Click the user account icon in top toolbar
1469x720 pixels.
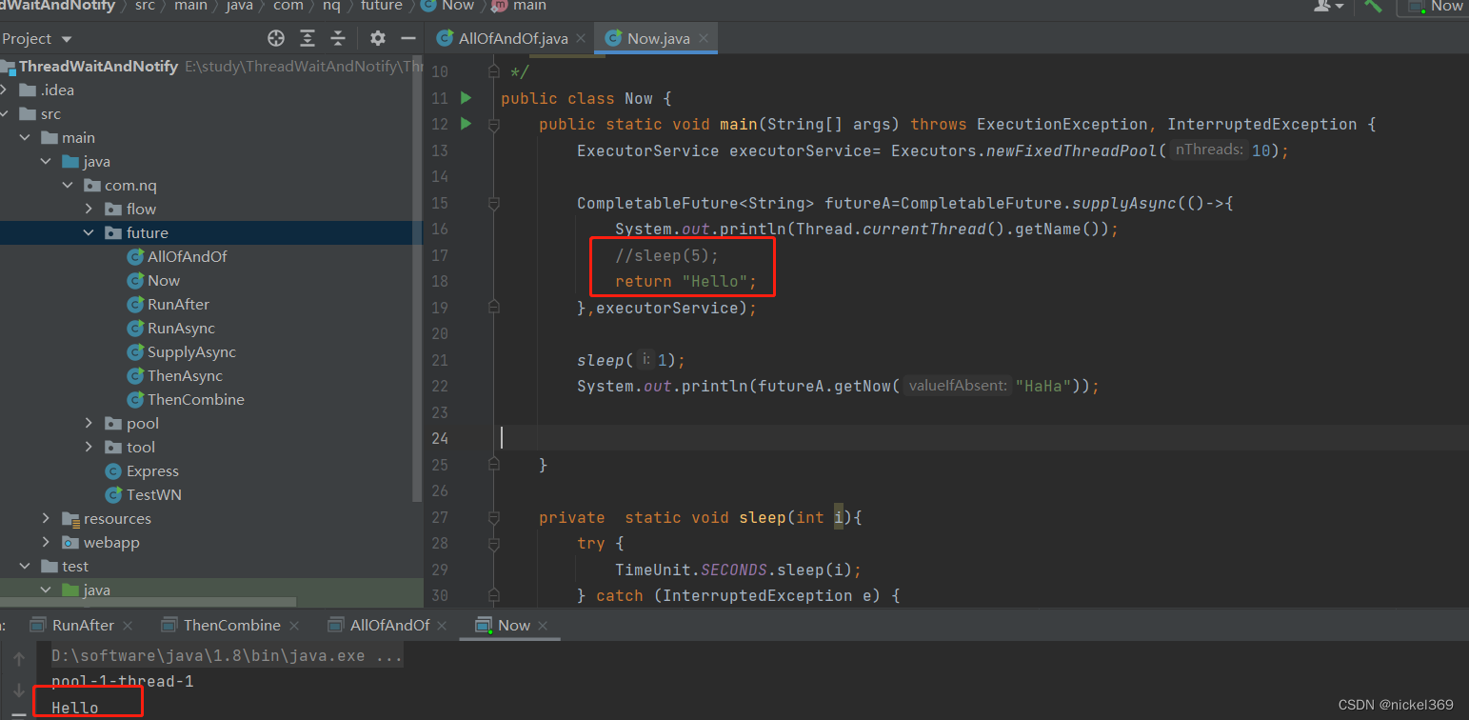(x=1328, y=6)
